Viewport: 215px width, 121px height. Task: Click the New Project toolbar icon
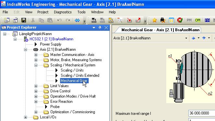[x=7, y=20]
